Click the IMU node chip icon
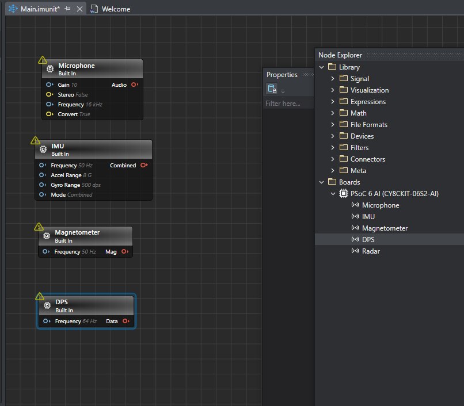The width and height of the screenshot is (464, 406). (x=43, y=150)
